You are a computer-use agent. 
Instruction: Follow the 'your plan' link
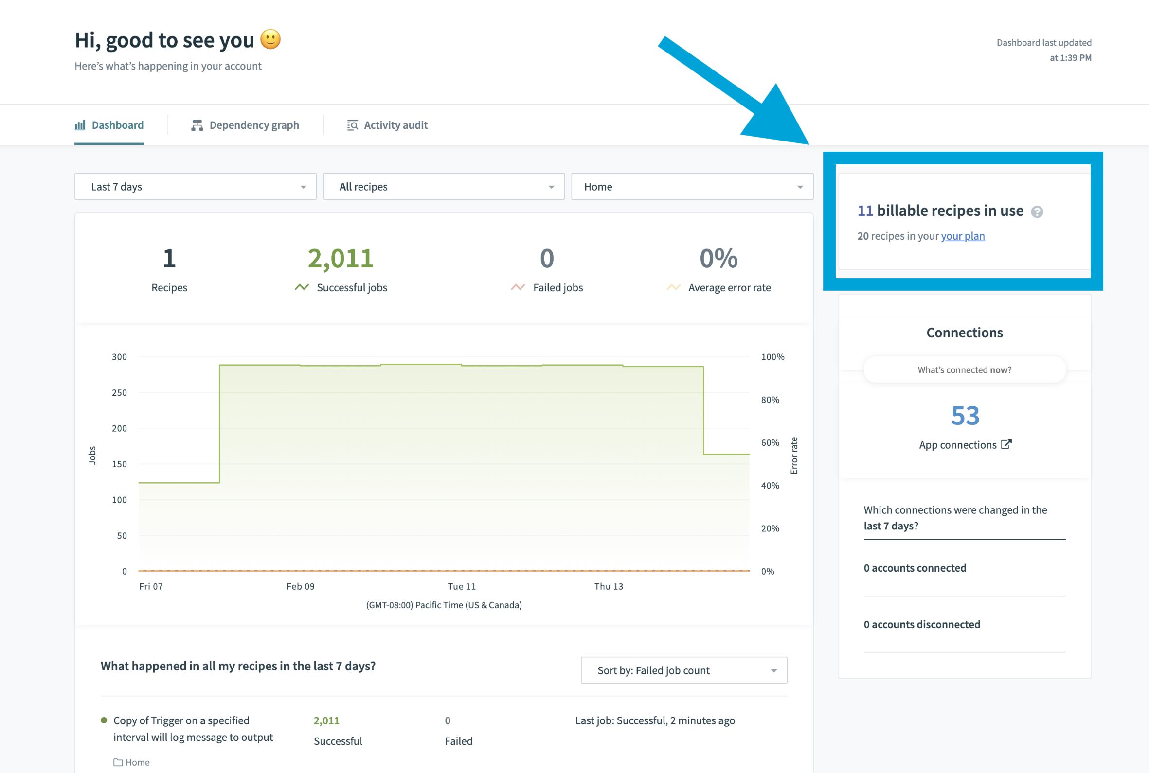tap(963, 236)
